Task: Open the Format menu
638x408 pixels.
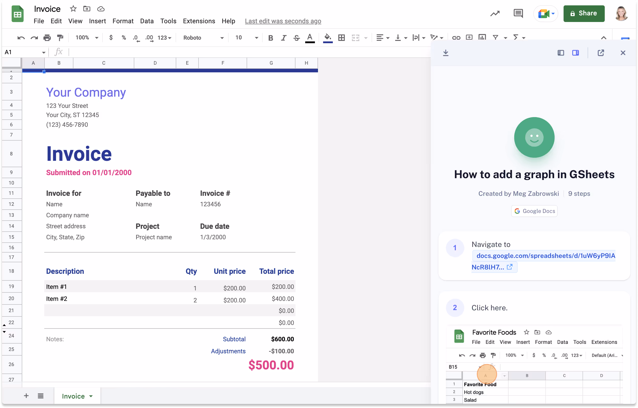Action: click(x=123, y=21)
